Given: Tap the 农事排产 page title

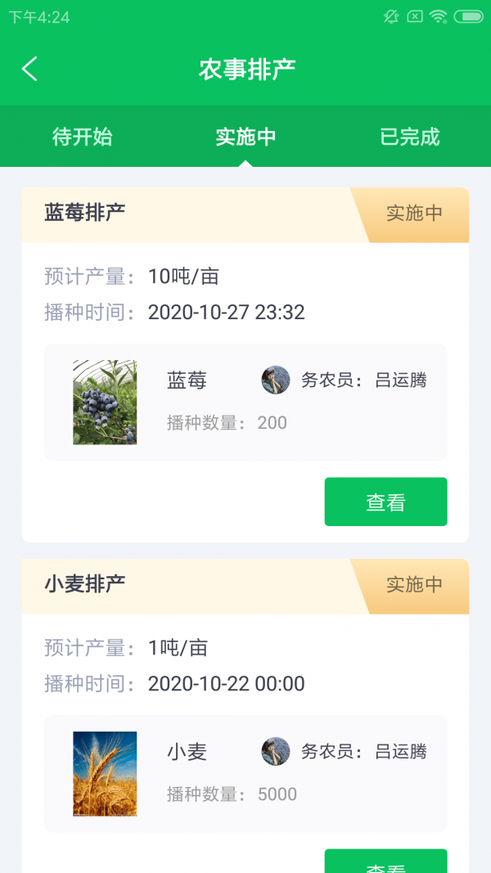Looking at the screenshot, I should [x=246, y=70].
